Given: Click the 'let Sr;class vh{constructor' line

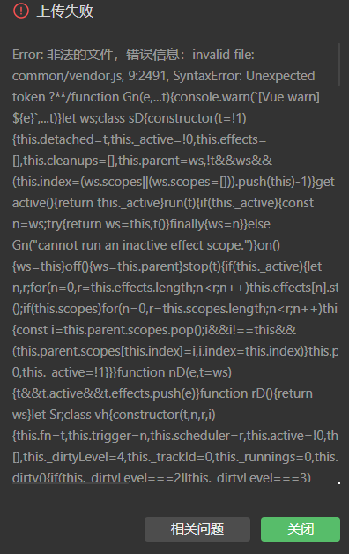Looking at the screenshot, I should (114, 415).
